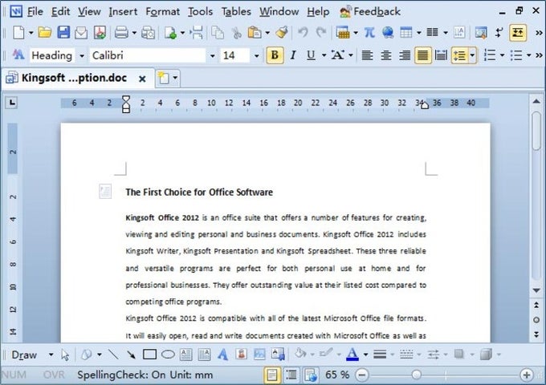Screen dimensions: 546x385
Task: Click the Paste clipboard icon
Action: click(x=255, y=33)
